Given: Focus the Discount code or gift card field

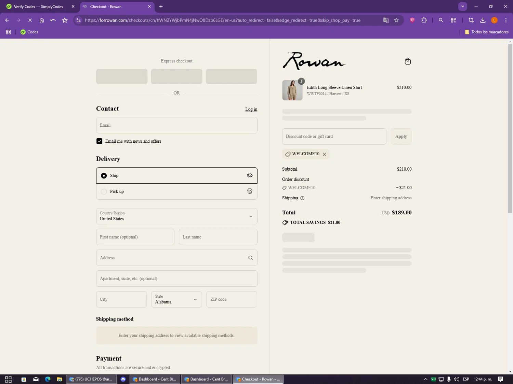Looking at the screenshot, I should (334, 137).
